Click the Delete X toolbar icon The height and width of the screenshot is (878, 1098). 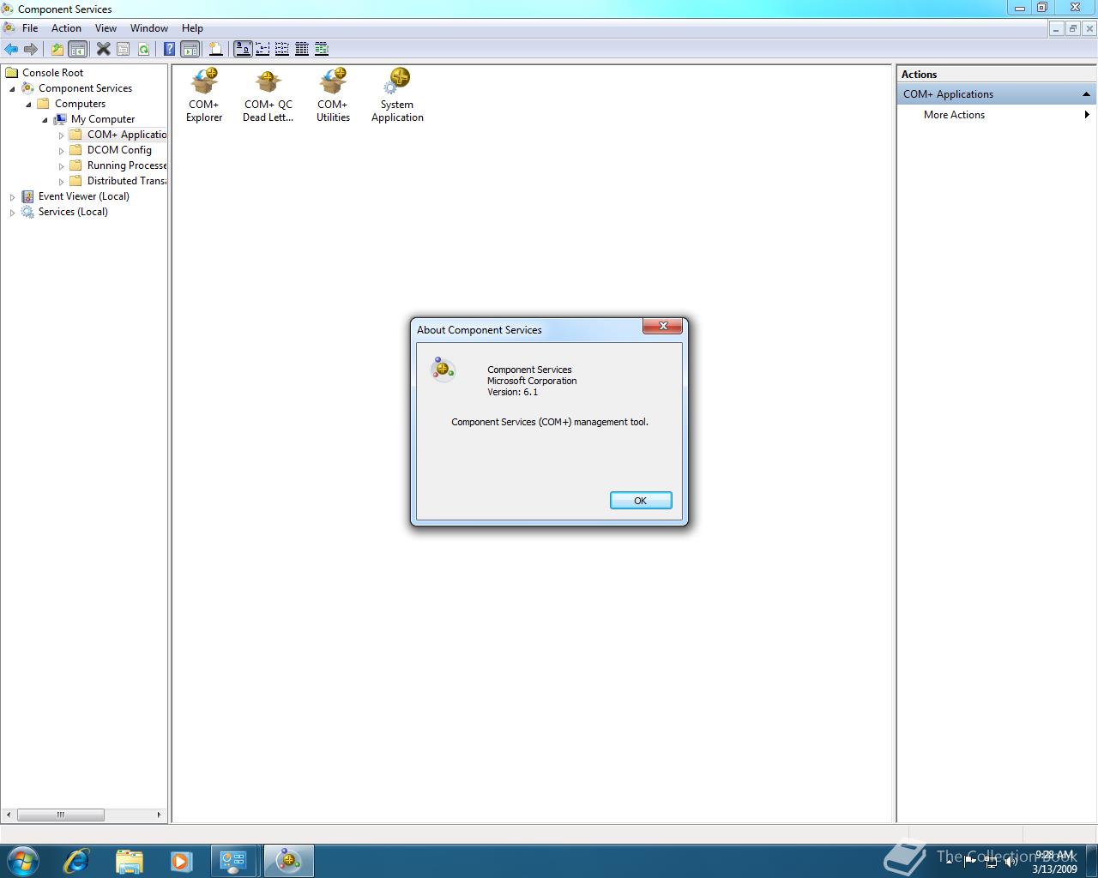point(104,49)
